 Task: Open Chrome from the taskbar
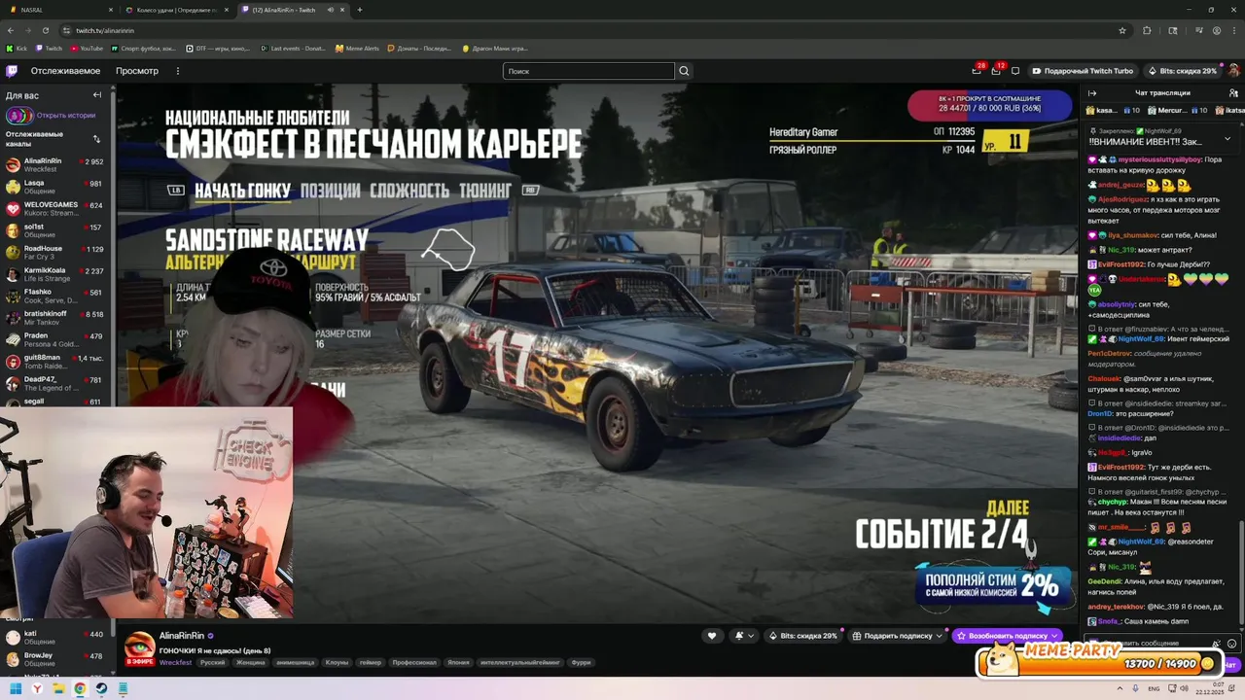(80, 689)
